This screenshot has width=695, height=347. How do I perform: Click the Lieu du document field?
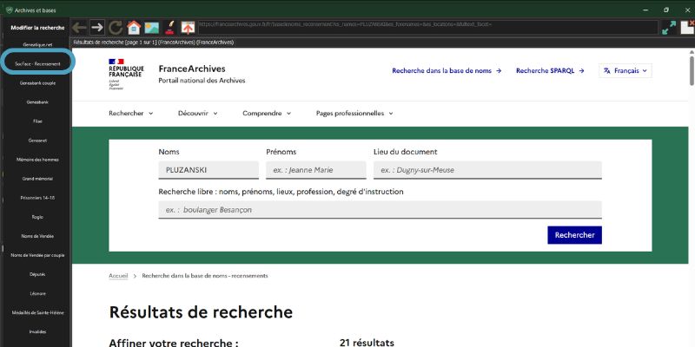[487, 170]
